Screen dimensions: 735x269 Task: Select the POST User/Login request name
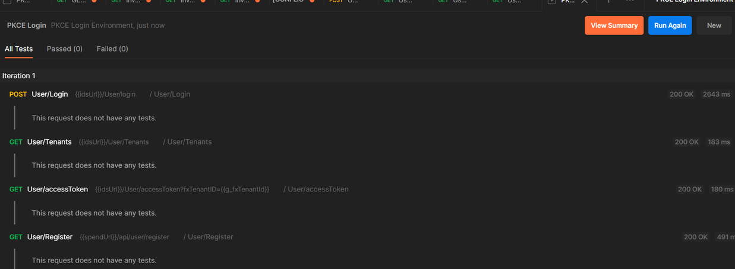tap(50, 94)
